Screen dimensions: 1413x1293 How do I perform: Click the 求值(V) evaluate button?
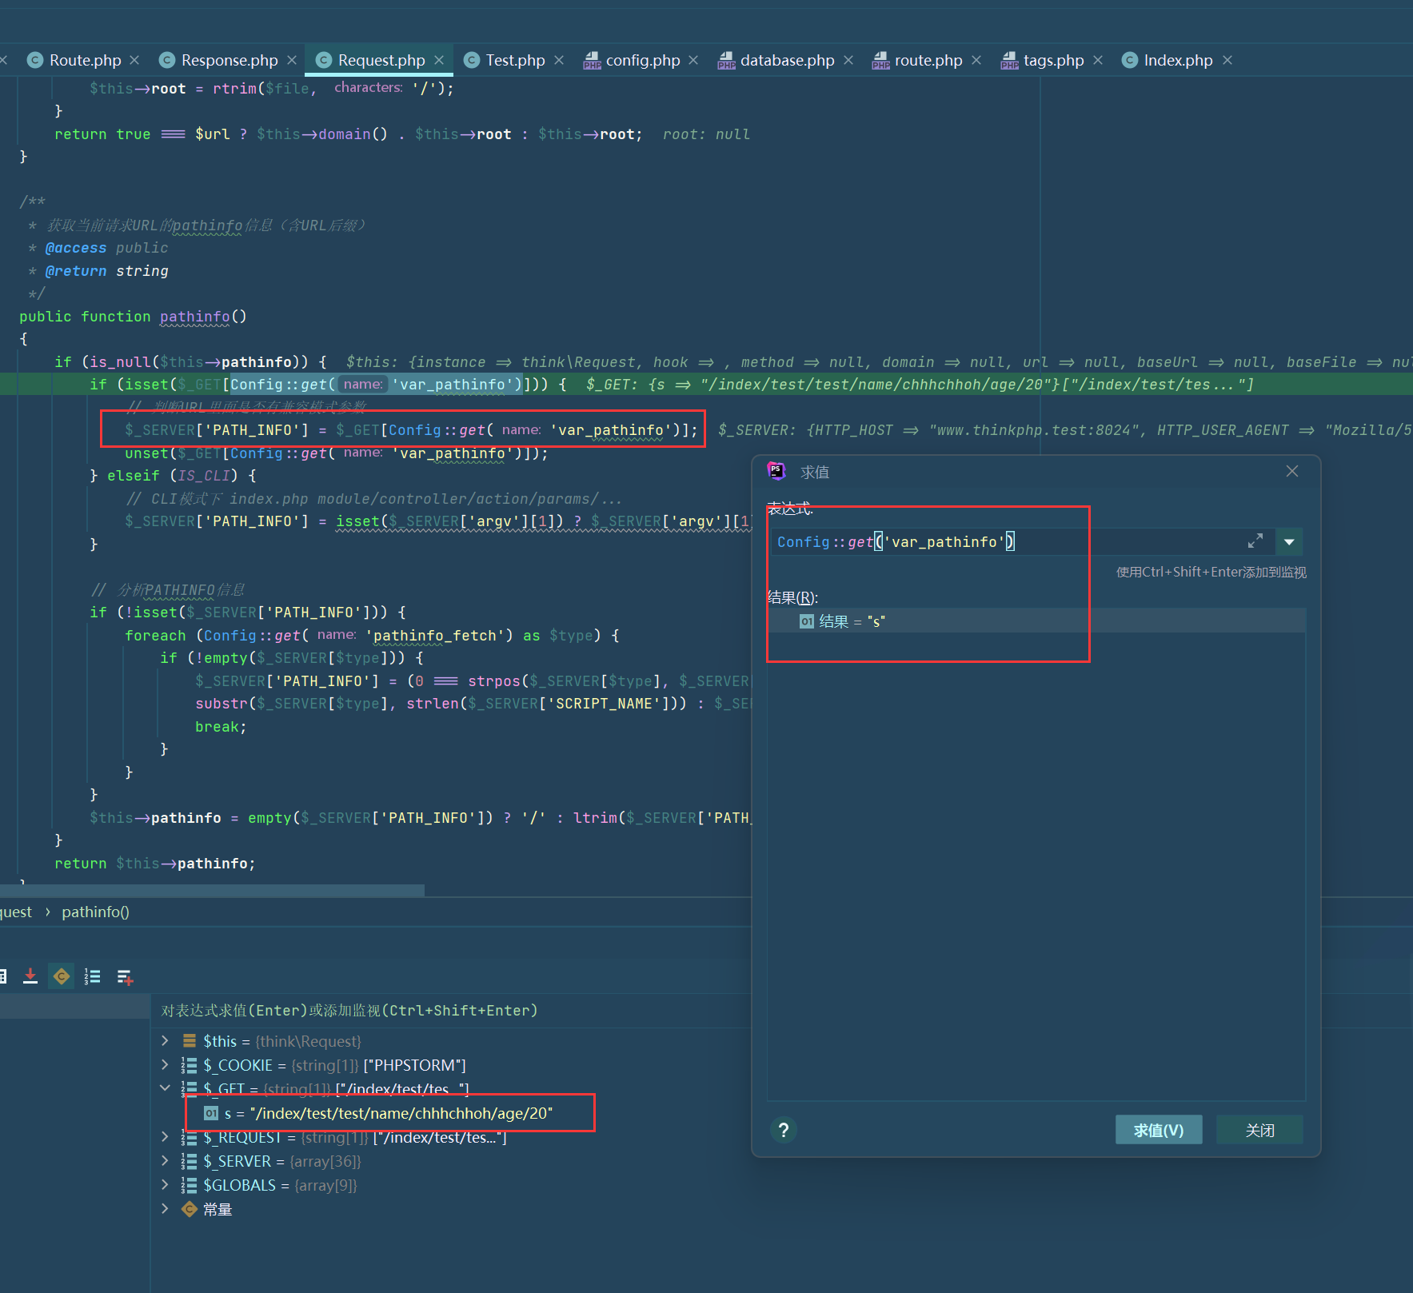(1159, 1130)
